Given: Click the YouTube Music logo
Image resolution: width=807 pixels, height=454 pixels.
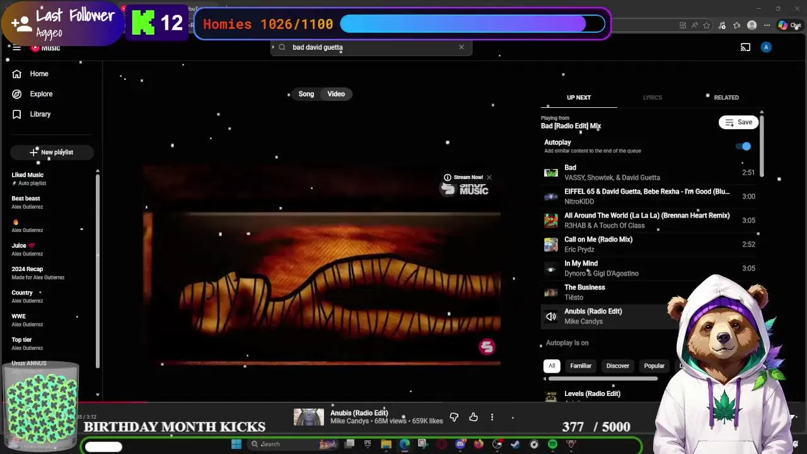Looking at the screenshot, I should point(45,48).
